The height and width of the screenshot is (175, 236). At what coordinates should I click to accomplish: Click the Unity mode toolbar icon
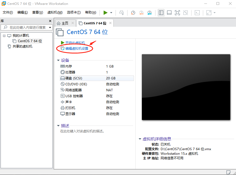pyautogui.click(x=186, y=13)
